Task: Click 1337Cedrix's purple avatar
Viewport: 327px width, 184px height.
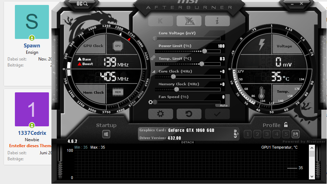Action: pyautogui.click(x=32, y=109)
